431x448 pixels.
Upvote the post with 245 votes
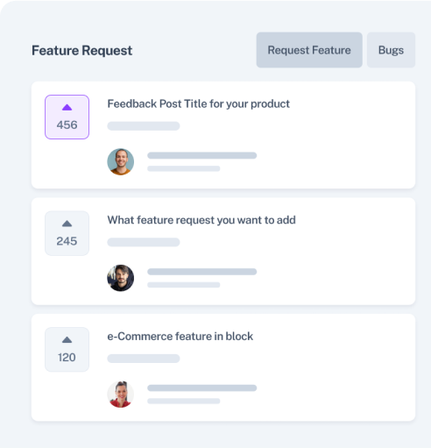coord(67,233)
